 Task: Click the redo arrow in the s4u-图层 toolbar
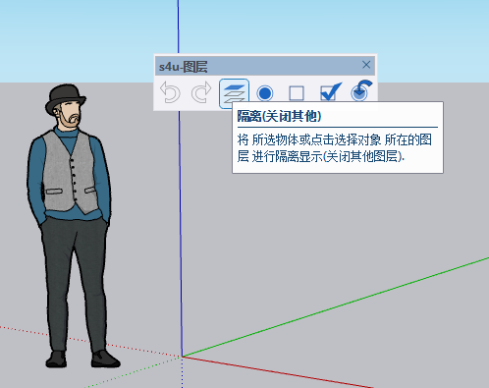coord(201,92)
